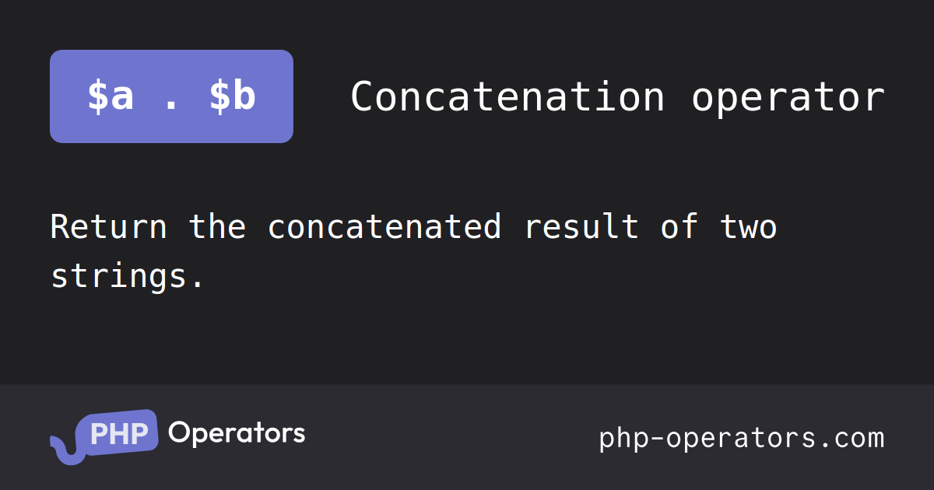Click the word "result" in description
This screenshot has width=934, height=490.
pyautogui.click(x=581, y=227)
